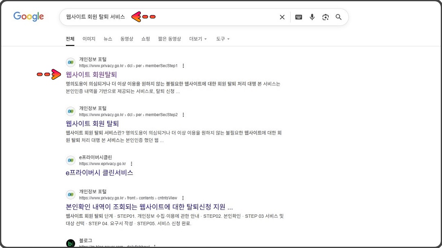The image size is (442, 248).
Task: Open the on-screen keyboard input tool
Action: 298,17
